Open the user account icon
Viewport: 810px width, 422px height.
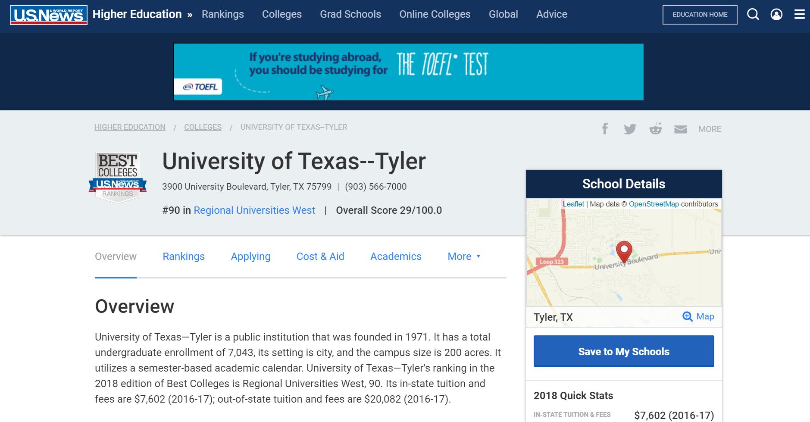776,15
